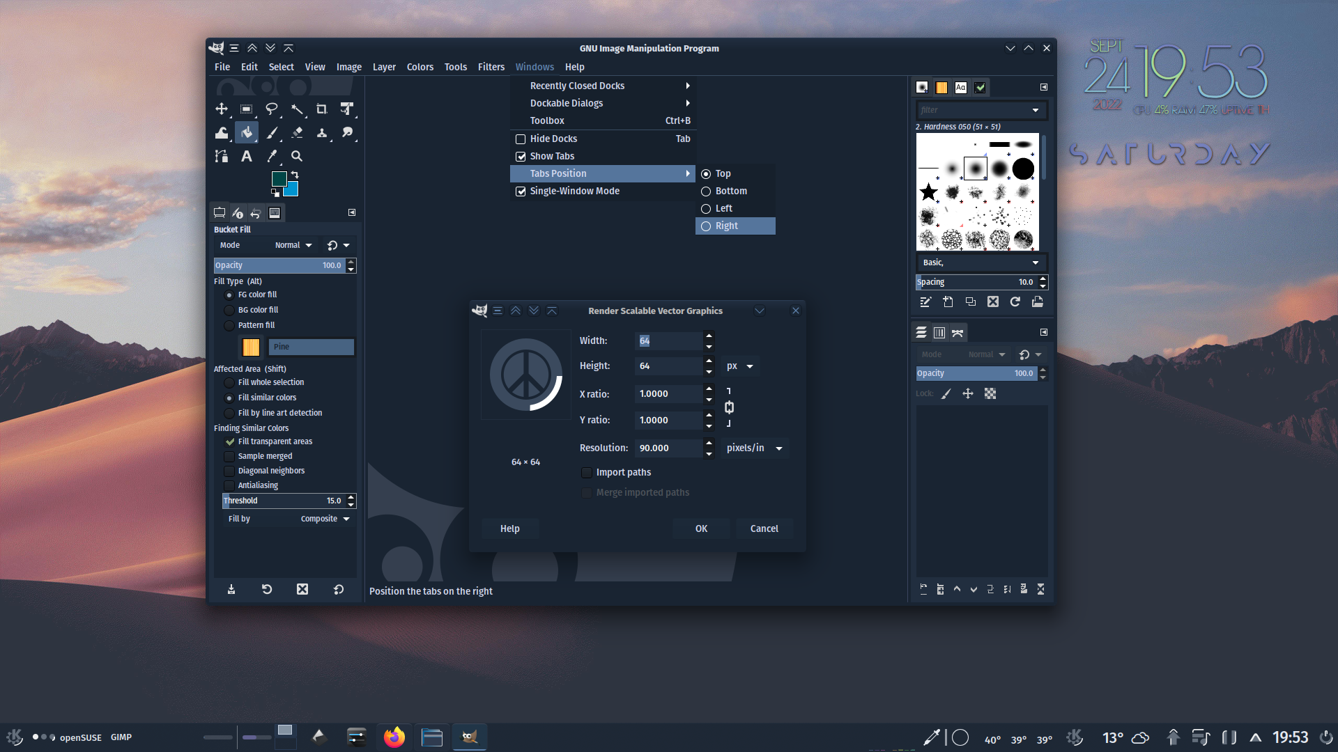This screenshot has height=752, width=1338.
Task: Choose the Bottom tabs position
Action: 735,191
